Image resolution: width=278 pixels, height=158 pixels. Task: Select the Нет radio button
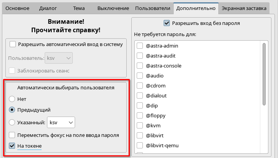[x=12, y=99]
